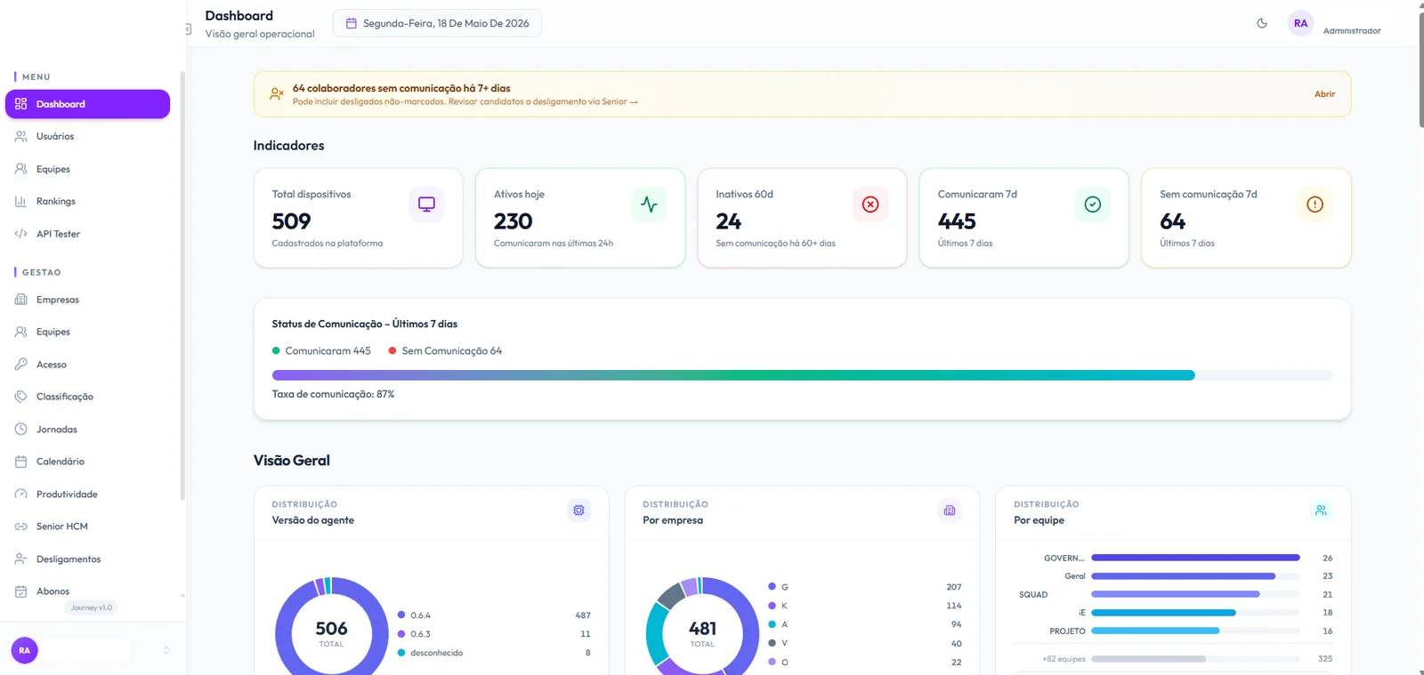Select the Empresas building icon

tap(20, 300)
